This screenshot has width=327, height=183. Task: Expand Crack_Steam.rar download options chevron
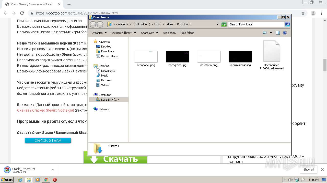53,170
